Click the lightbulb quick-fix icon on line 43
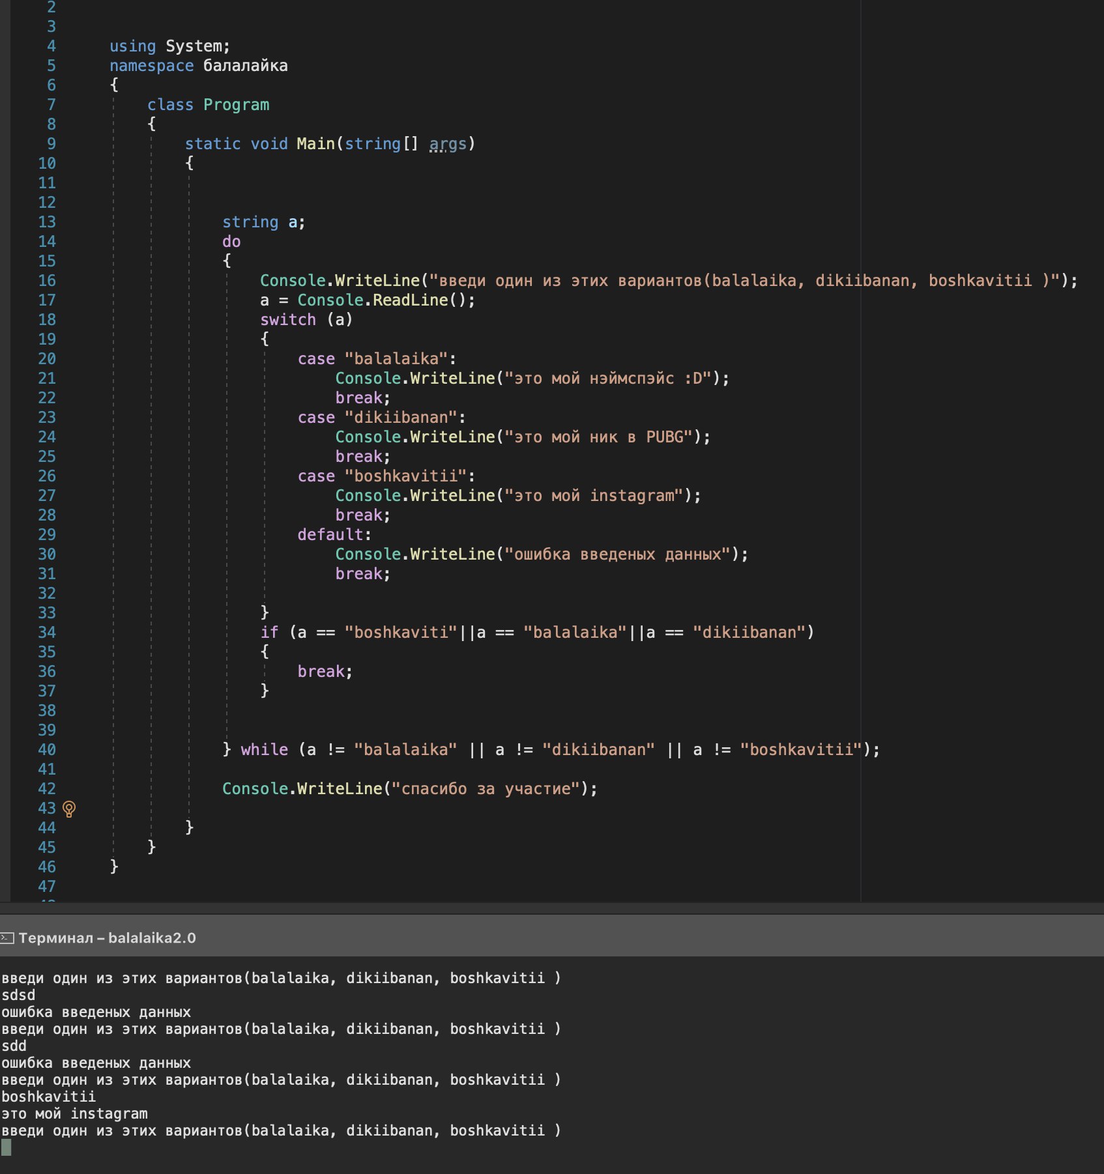The image size is (1104, 1174). pos(69,809)
